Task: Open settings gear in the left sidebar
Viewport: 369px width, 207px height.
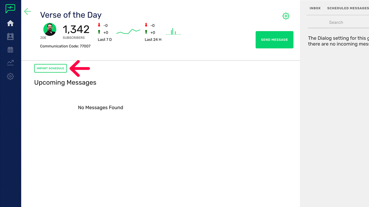Action: (10, 76)
